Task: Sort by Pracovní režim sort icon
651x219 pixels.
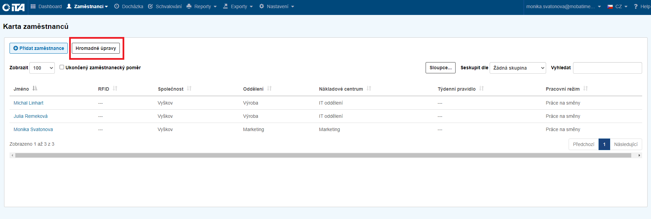Action: (585, 89)
